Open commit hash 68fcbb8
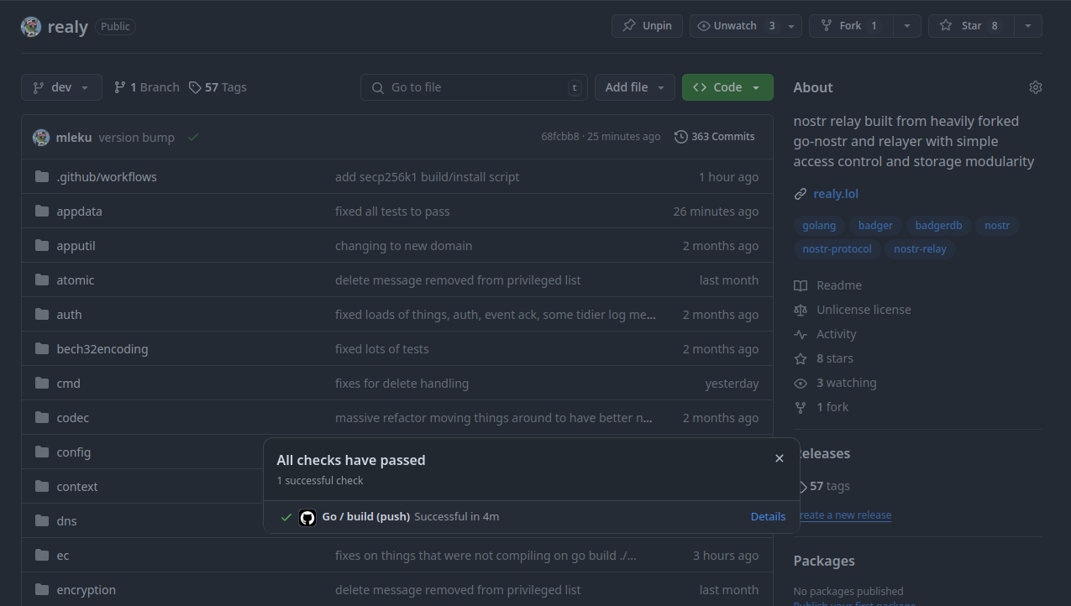The width and height of the screenshot is (1071, 606). coord(560,137)
